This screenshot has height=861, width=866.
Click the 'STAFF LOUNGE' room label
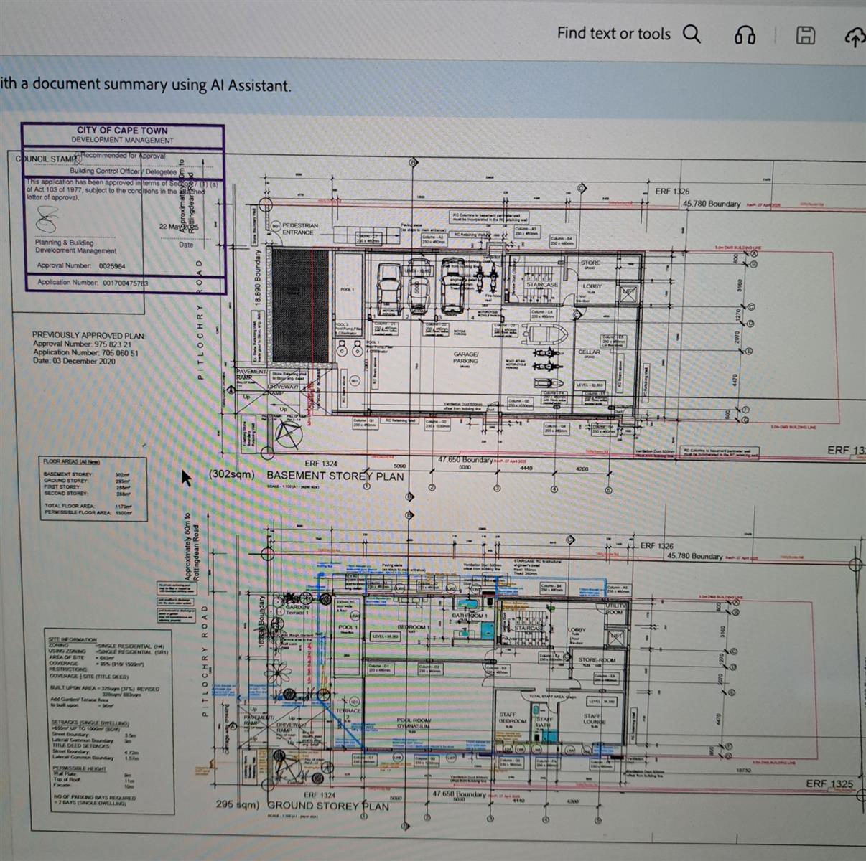[592, 719]
